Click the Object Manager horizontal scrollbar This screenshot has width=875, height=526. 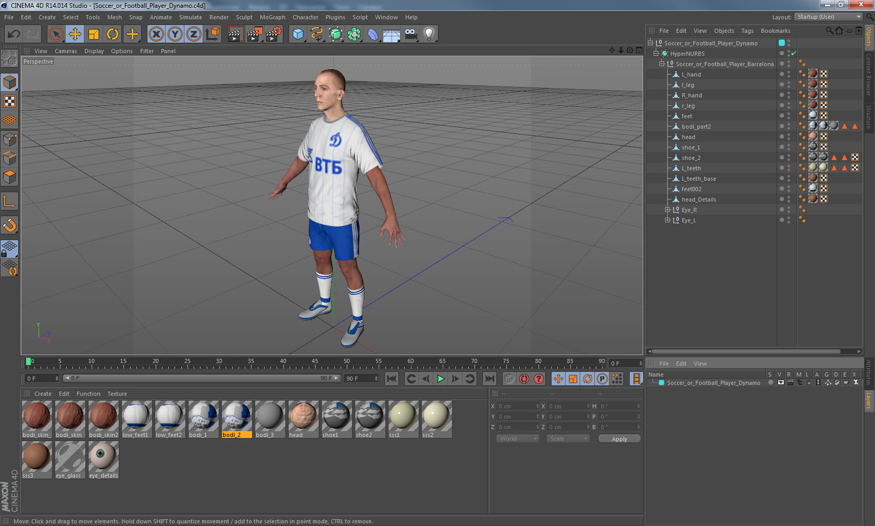click(x=745, y=352)
